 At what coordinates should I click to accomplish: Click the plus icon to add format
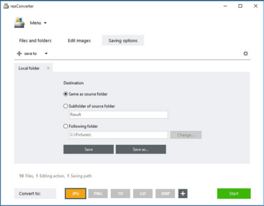point(183,193)
